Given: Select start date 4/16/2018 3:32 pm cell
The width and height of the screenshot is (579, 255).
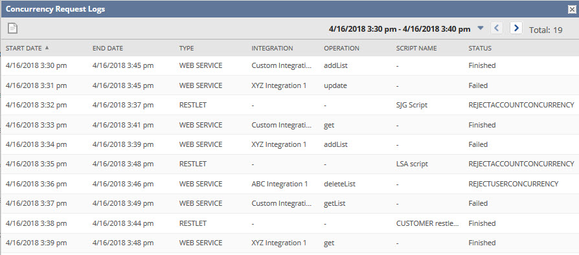Looking at the screenshot, I should click(x=36, y=105).
